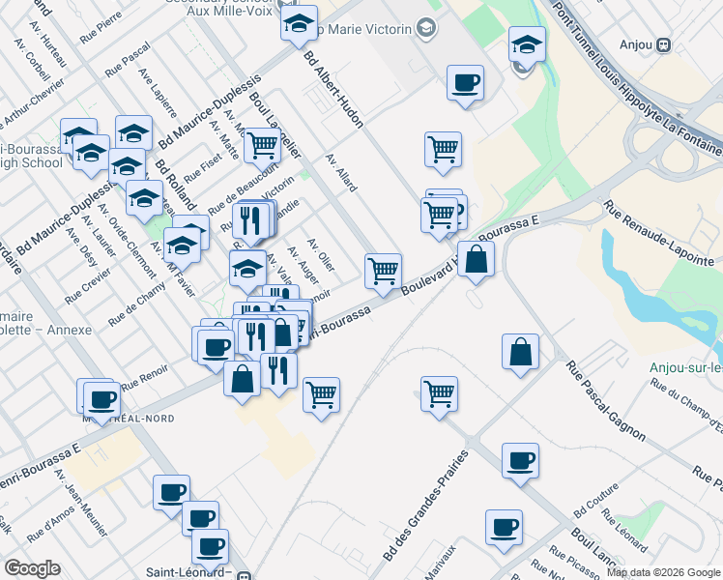The height and width of the screenshot is (580, 723).
Task: Select the shopping bag marker below Rue Renoir cluster
Action: (x=242, y=382)
